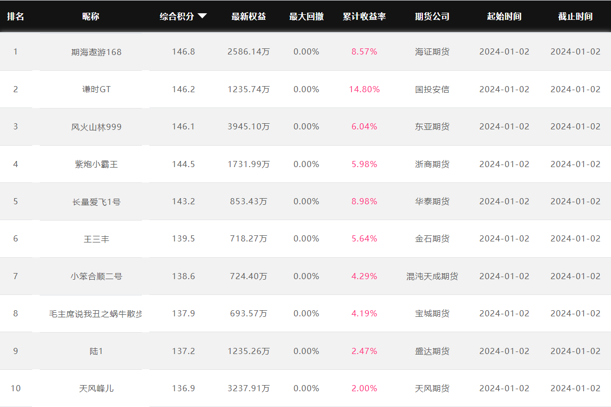
Task: Click return rate 5.64%
Action: click(364, 238)
